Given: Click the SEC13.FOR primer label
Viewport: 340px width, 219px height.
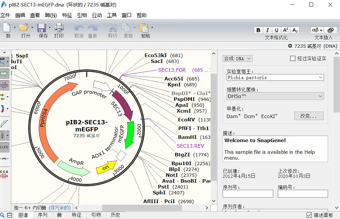Looking at the screenshot, I should coord(172,70).
